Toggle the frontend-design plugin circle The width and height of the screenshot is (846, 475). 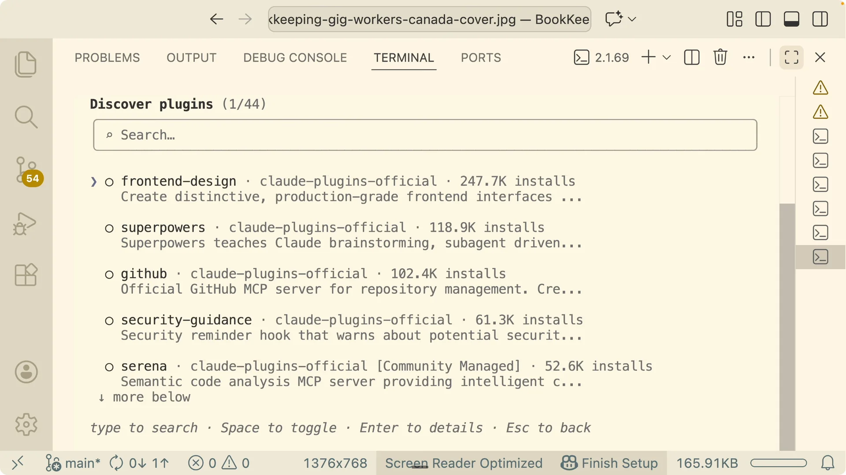(x=109, y=182)
